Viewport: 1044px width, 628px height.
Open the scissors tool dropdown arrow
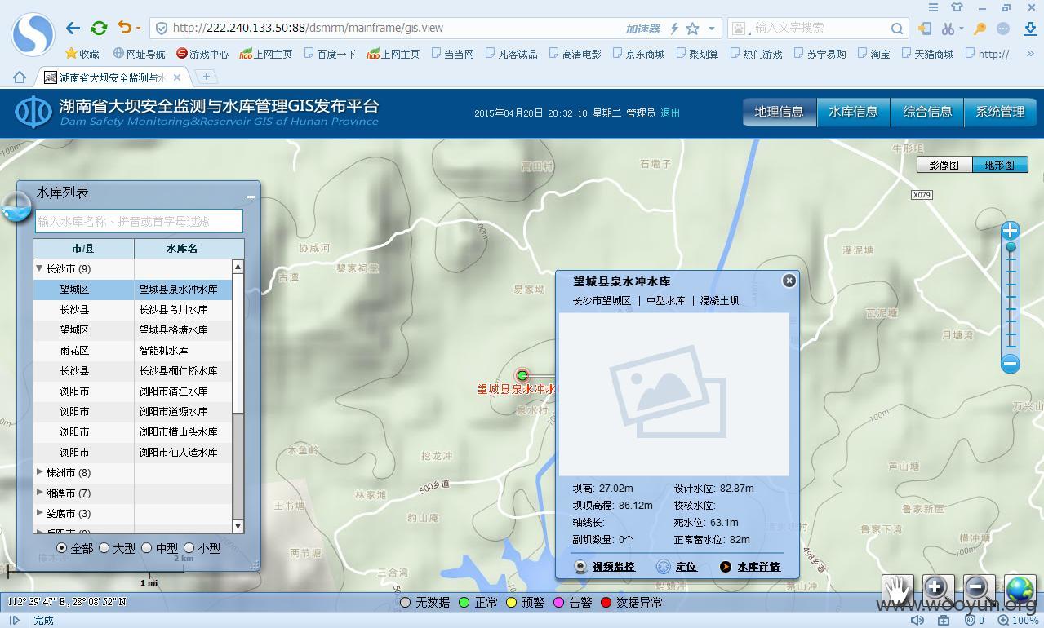click(x=961, y=29)
